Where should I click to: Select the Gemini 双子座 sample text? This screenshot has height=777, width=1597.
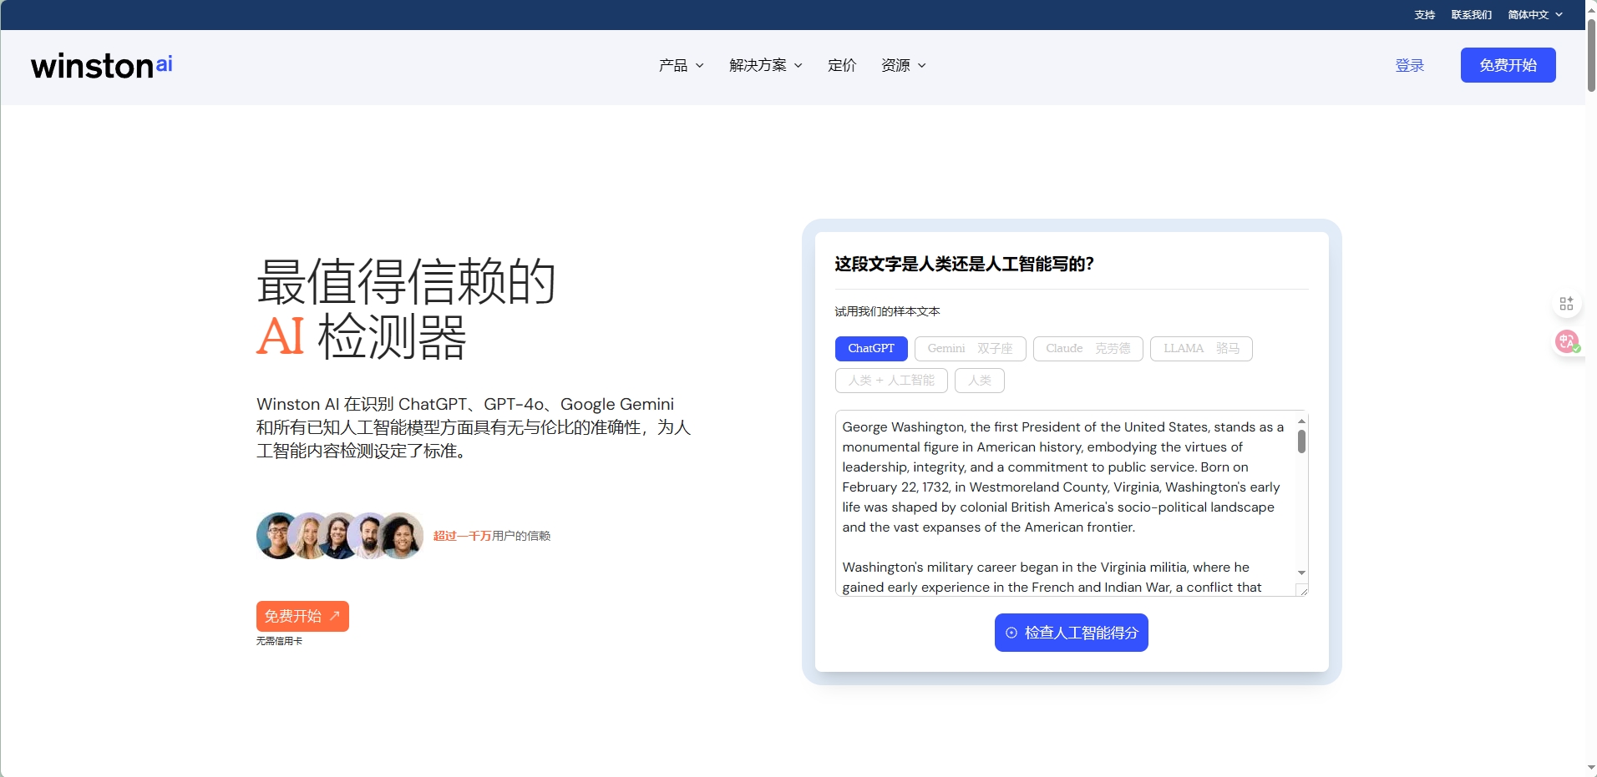click(970, 349)
